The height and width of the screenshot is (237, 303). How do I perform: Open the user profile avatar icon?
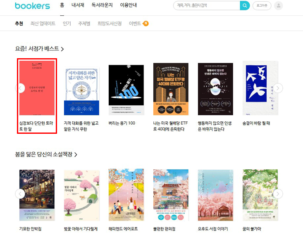tap(279, 6)
